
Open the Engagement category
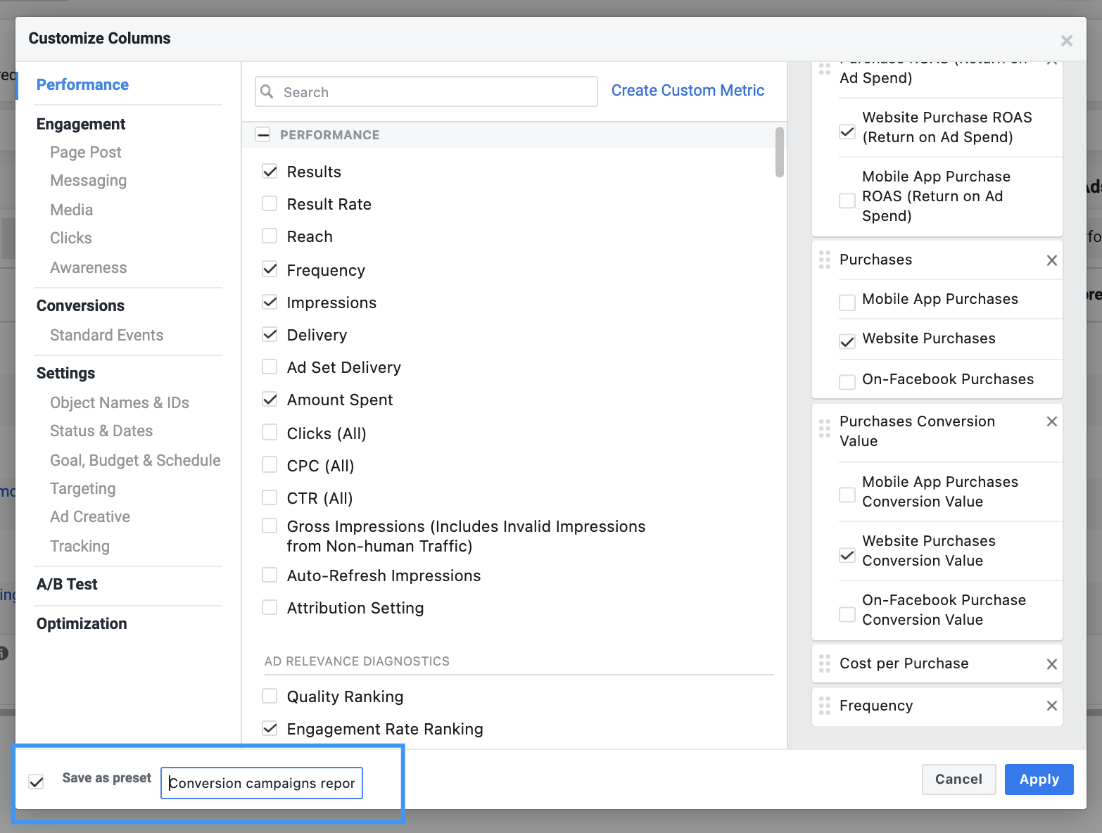coord(81,125)
